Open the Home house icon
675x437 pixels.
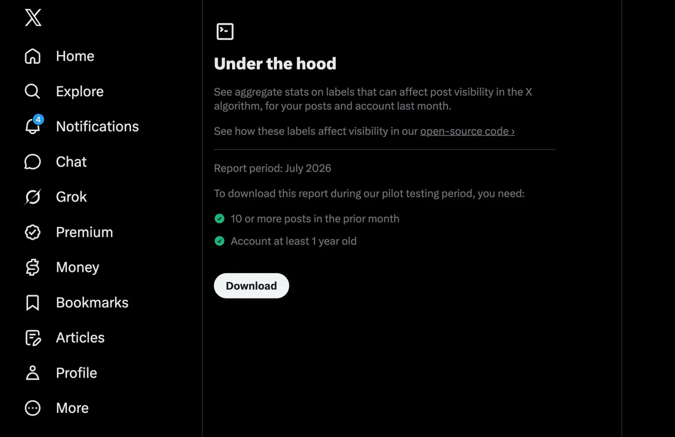coord(33,56)
